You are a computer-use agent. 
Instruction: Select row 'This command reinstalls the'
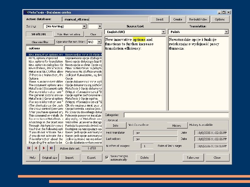[x=64, y=115]
